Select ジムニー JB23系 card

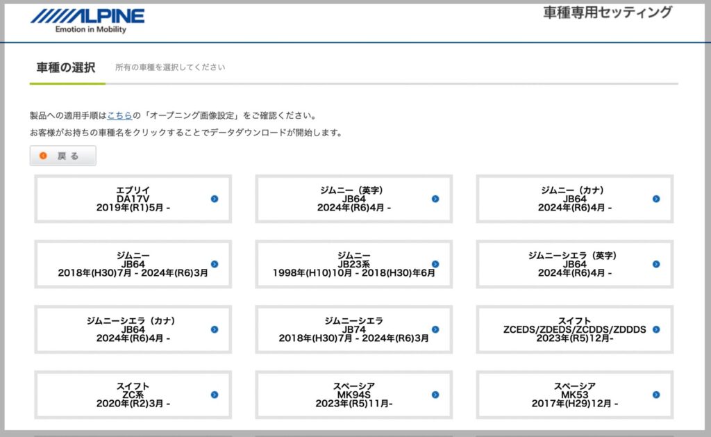click(x=353, y=264)
